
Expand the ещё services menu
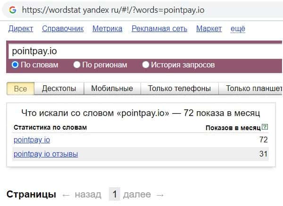(238, 29)
